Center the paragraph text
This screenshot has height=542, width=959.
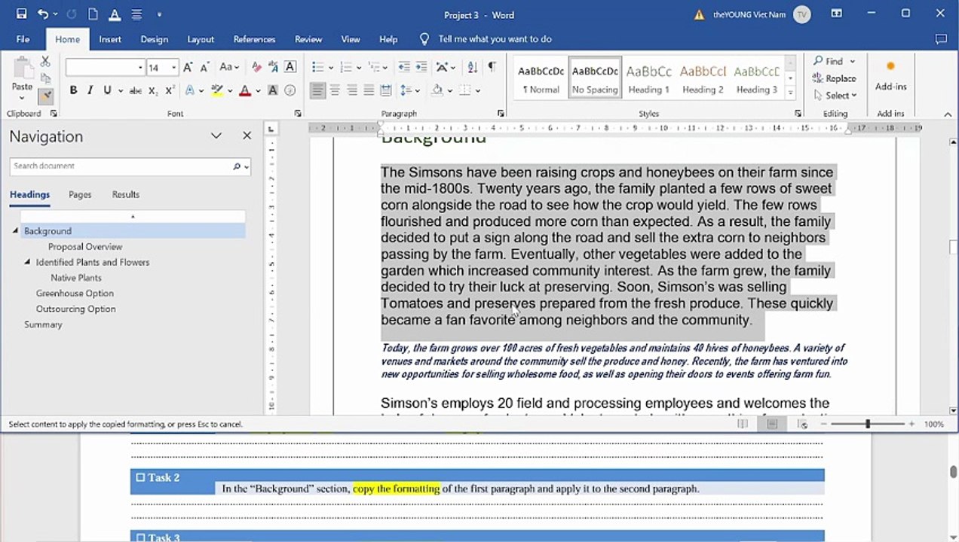coord(335,90)
